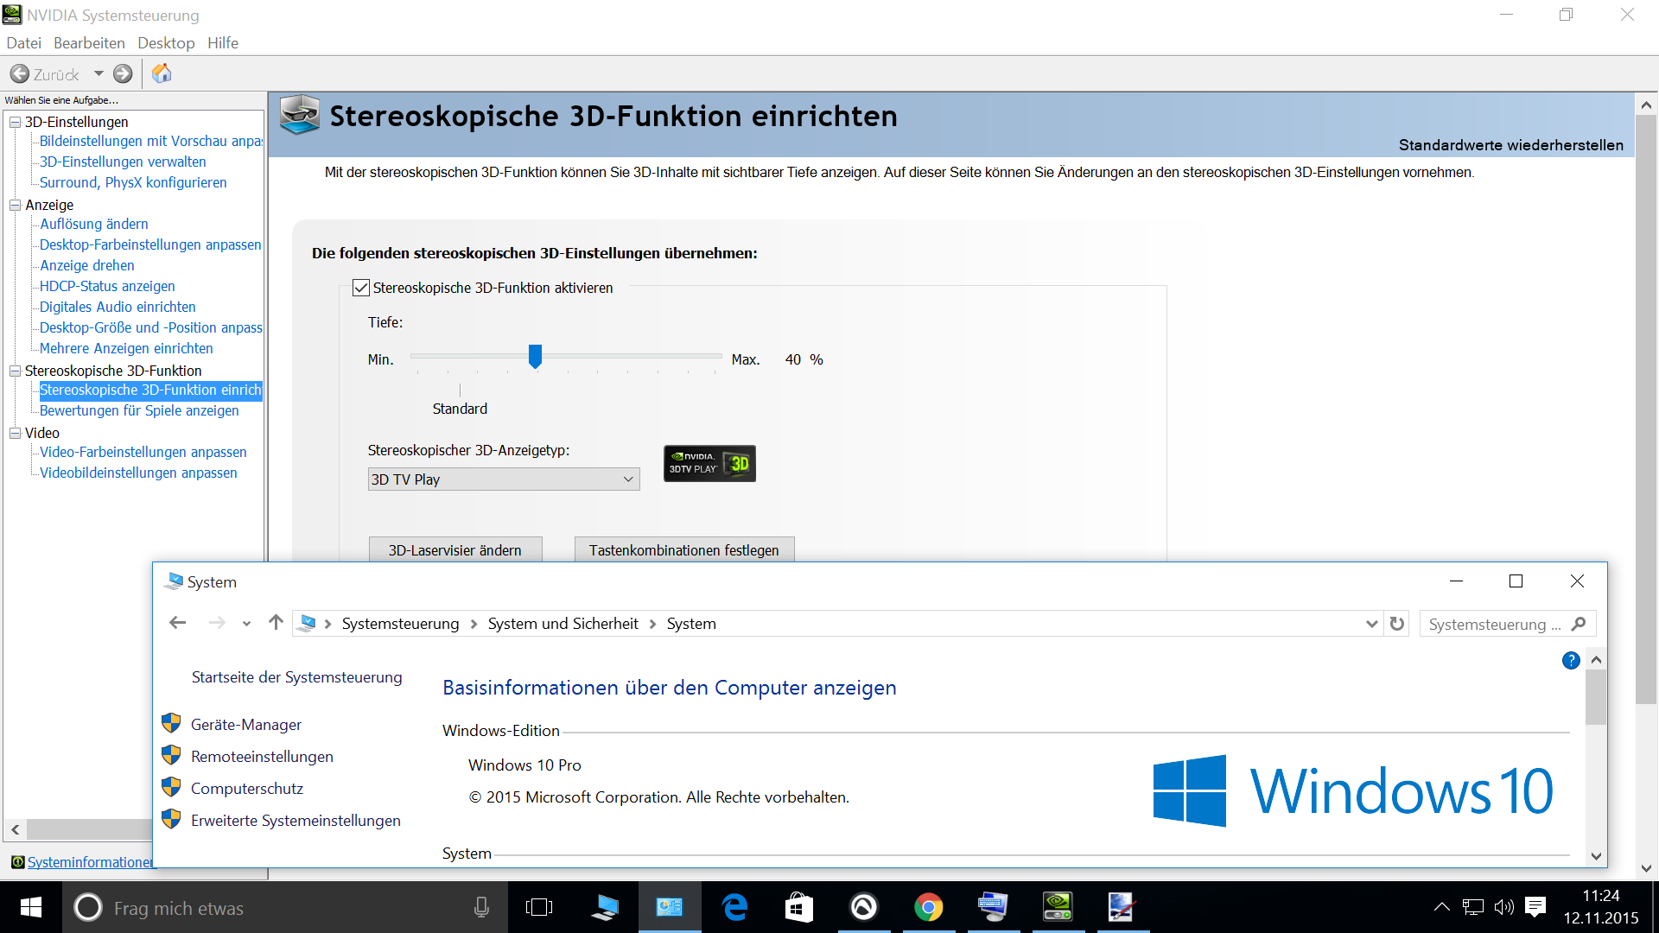This screenshot has height=933, width=1659.
Task: Collapse the Anzeige tree node
Action: click(x=15, y=205)
